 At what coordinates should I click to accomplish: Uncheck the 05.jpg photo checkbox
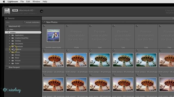point(67,26)
